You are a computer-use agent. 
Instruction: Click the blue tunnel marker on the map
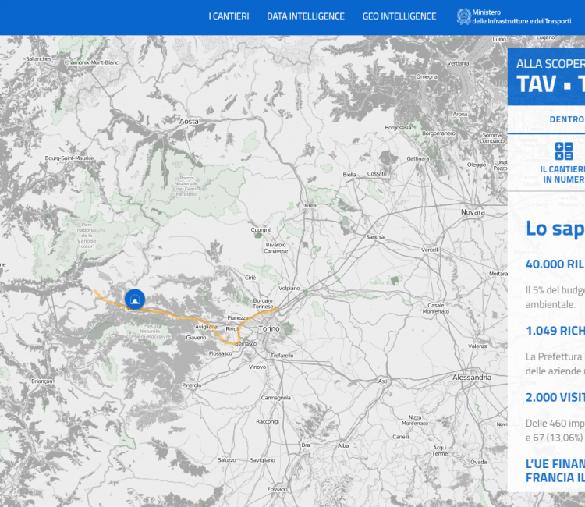[x=135, y=299]
